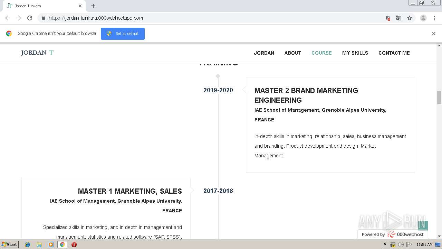Click the Powered by 000webhost badge

393,234
